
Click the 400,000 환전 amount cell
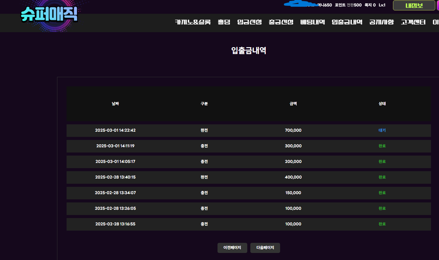(x=293, y=177)
